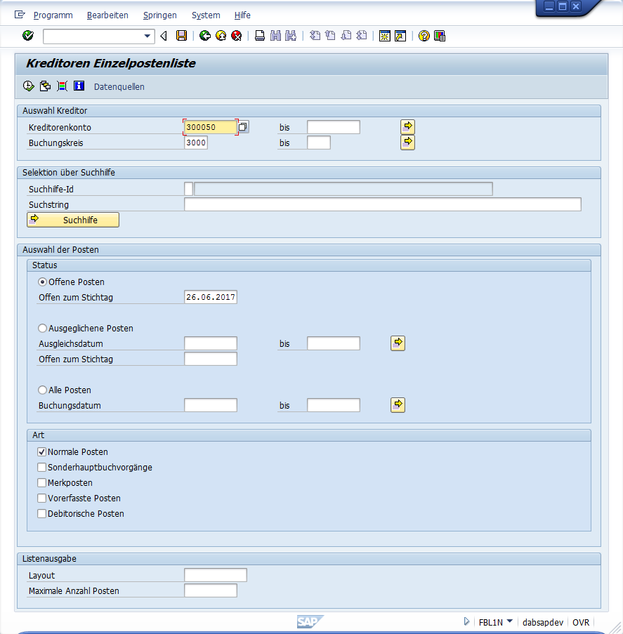
Task: Click the Last Page icon
Action: click(x=362, y=36)
